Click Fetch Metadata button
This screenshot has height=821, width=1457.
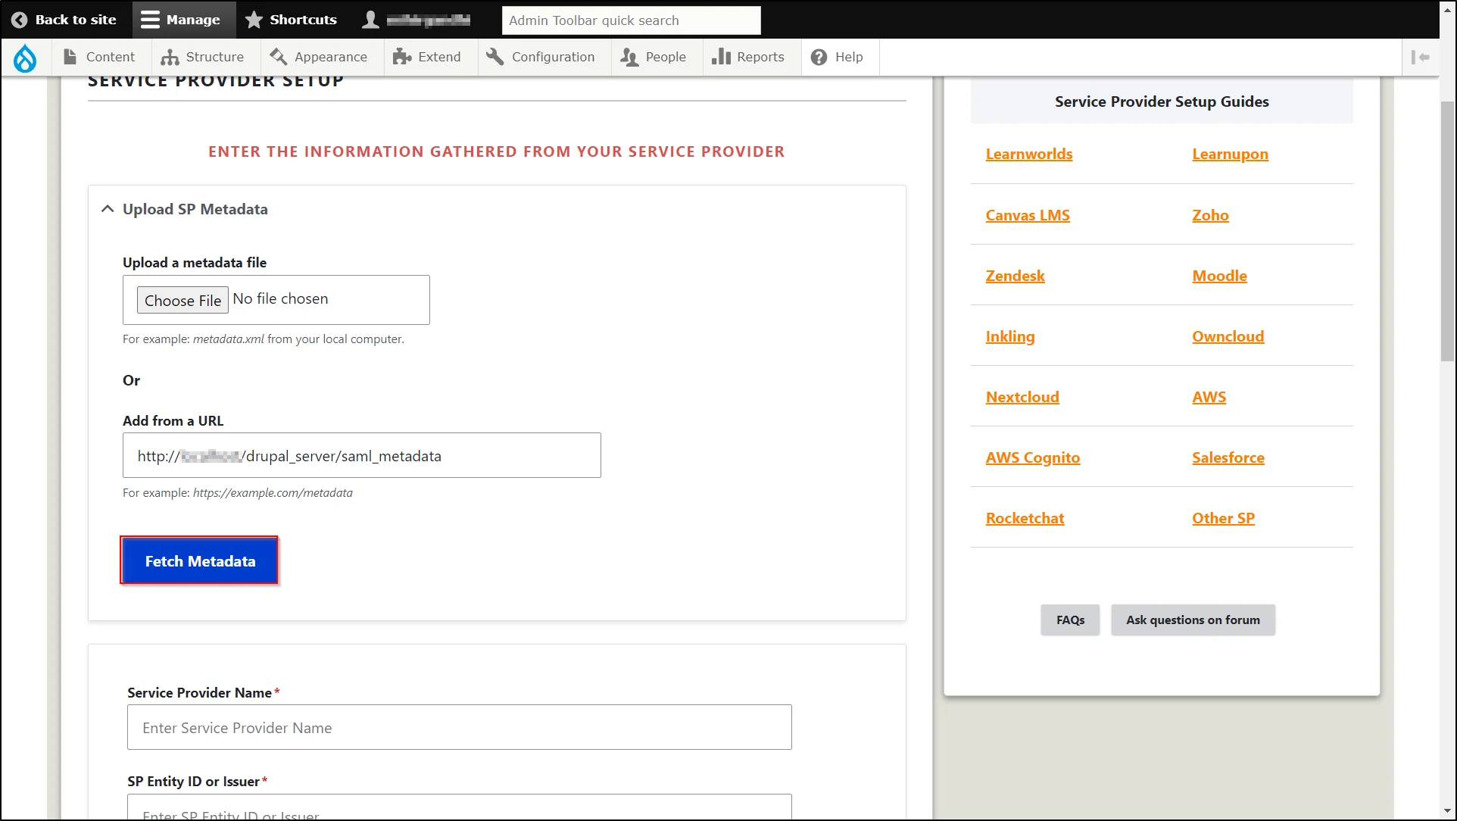tap(199, 560)
